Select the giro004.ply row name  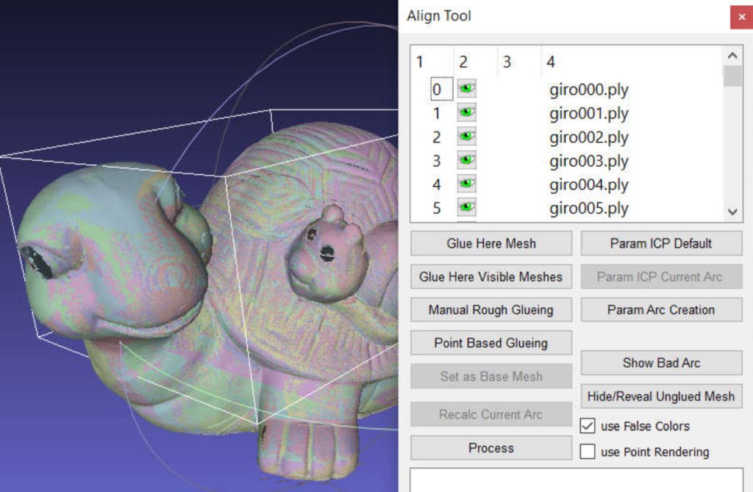click(x=588, y=184)
